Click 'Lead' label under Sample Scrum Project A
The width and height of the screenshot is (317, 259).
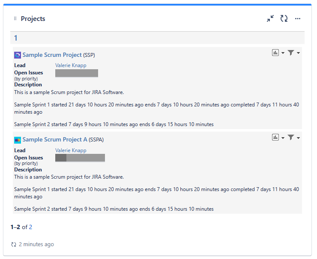coord(20,150)
